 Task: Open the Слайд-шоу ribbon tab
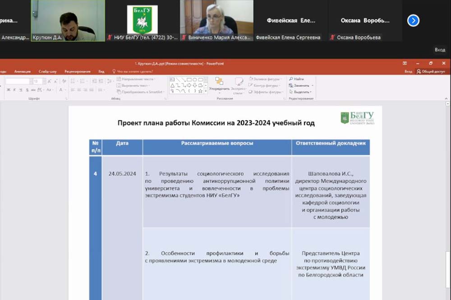pyautogui.click(x=47, y=72)
